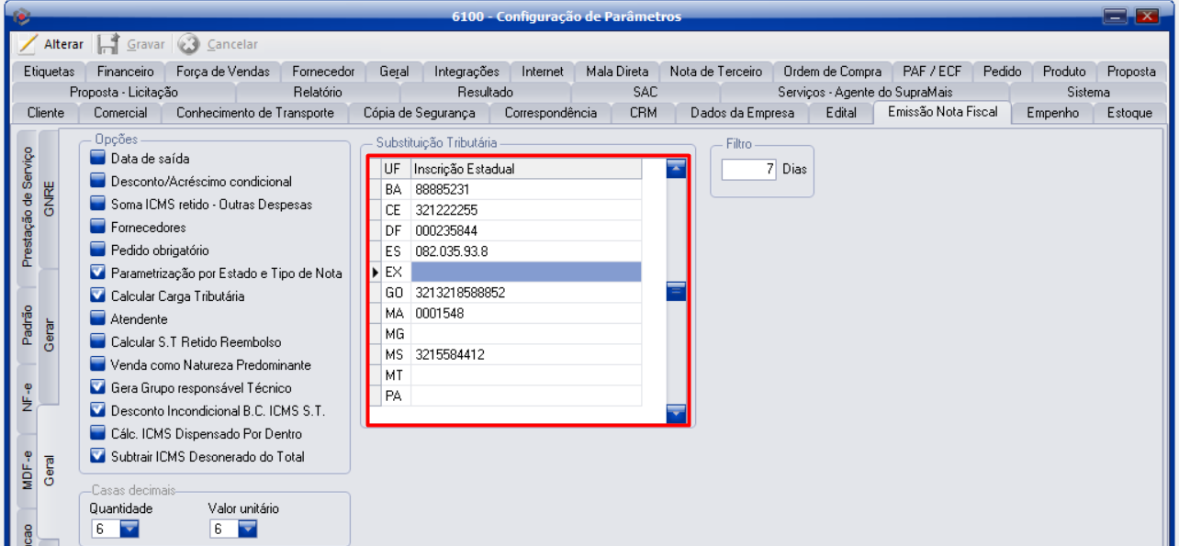1179x546 pixels.
Task: Uncheck Calcular Carga Tributária option
Action: (98, 296)
